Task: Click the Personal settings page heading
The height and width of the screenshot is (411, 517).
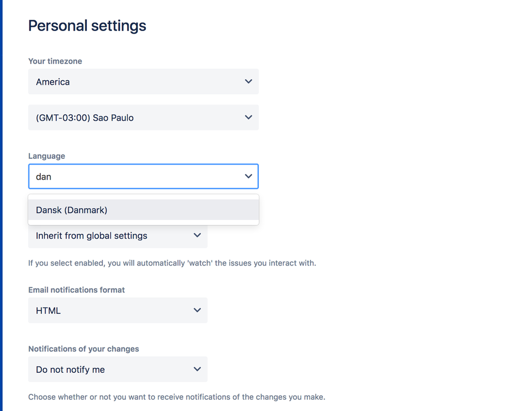Action: 87,25
